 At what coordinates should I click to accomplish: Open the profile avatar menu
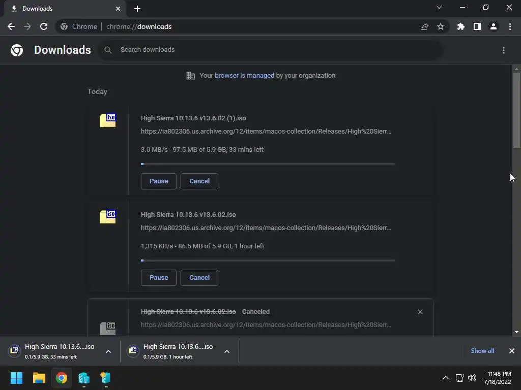pos(494,26)
